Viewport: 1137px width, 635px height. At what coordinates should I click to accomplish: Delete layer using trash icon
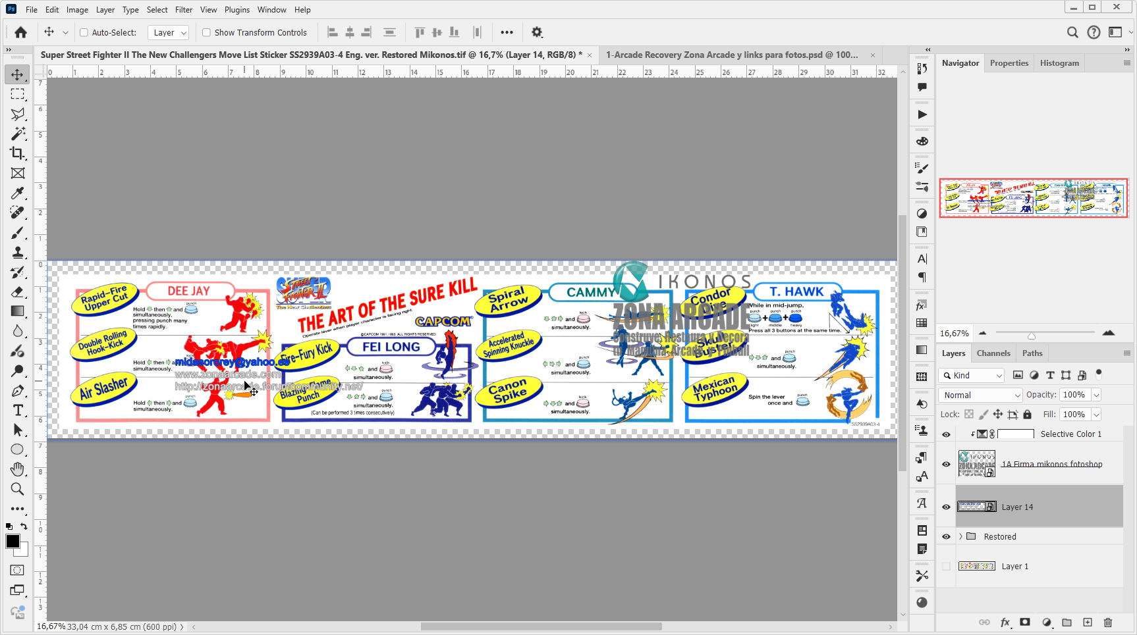[1108, 622]
